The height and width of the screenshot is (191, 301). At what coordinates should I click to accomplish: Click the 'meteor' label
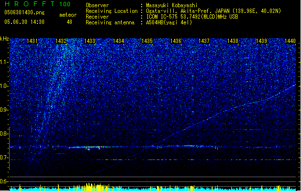pyautogui.click(x=68, y=15)
